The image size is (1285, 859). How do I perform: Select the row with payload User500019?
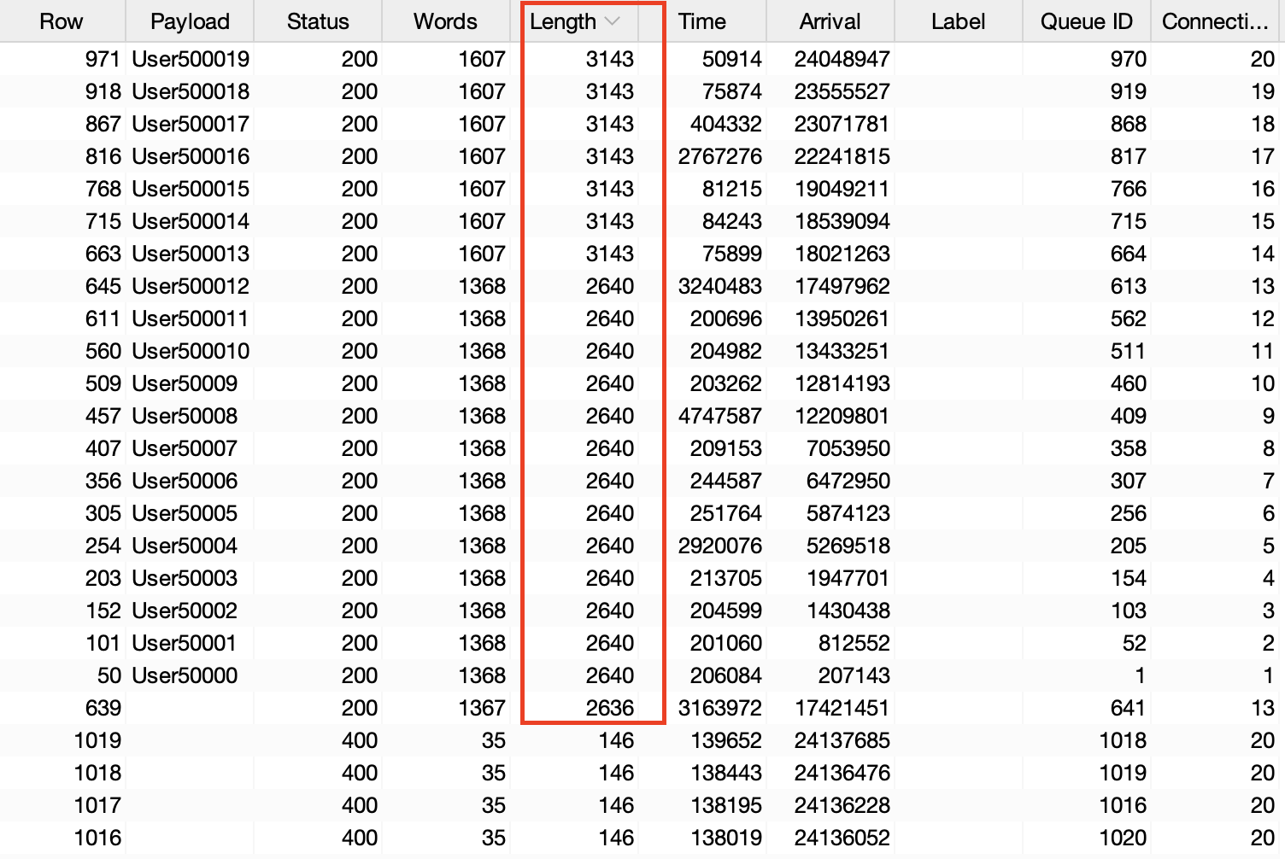[x=191, y=59]
